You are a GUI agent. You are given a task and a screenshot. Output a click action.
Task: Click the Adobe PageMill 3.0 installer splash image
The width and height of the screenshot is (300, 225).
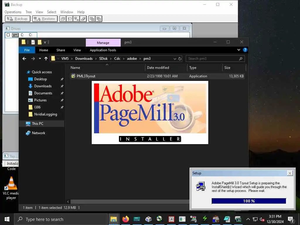click(150, 112)
